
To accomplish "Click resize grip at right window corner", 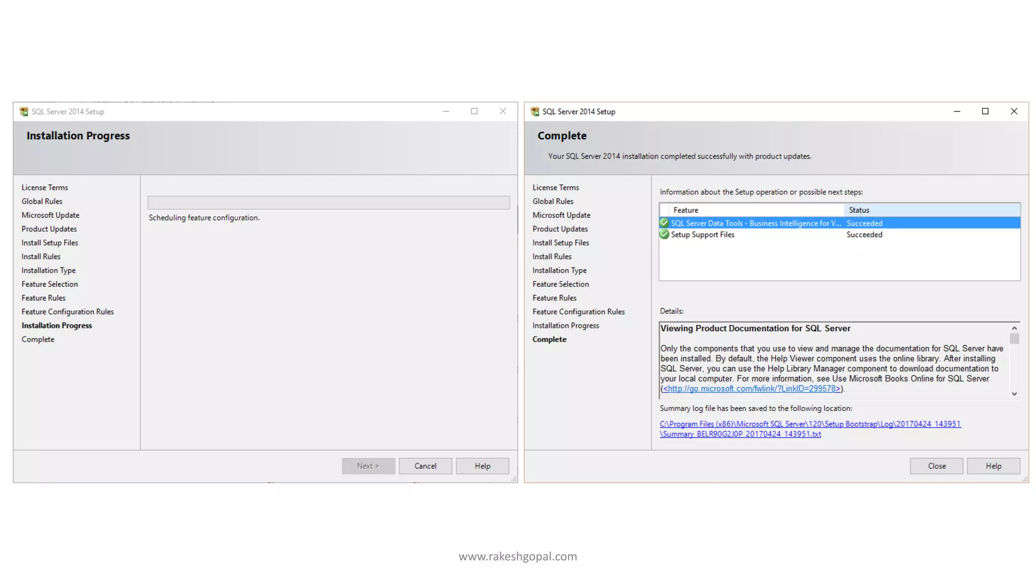I will tap(1025, 479).
